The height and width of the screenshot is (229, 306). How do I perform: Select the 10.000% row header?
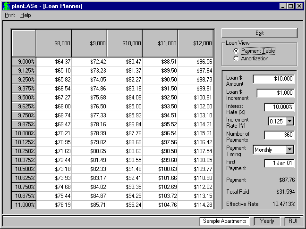(24, 133)
